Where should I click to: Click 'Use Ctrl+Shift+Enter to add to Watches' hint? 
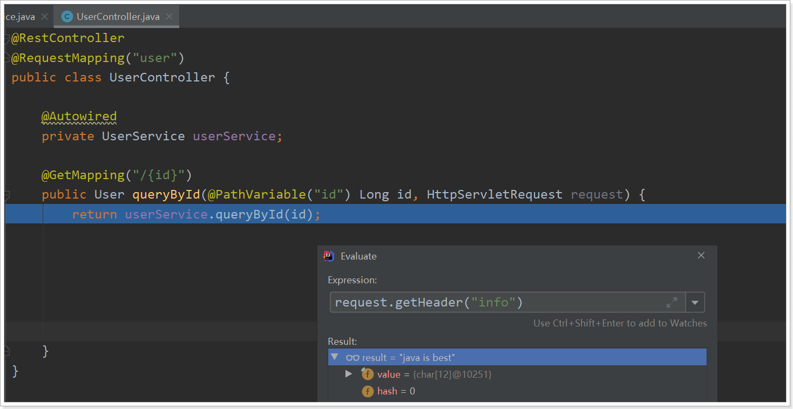click(620, 323)
